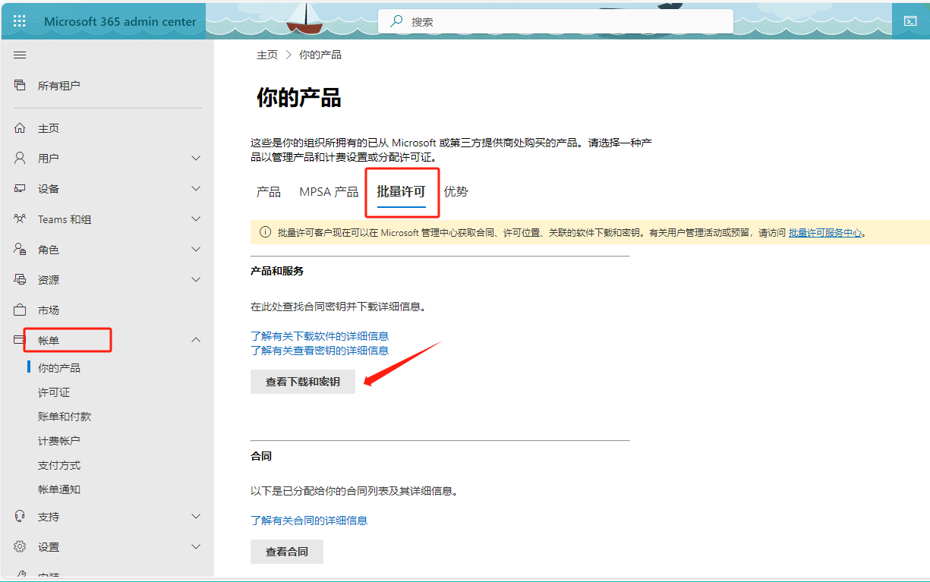This screenshot has height=582, width=930.
Task: Switch to the MPSA 产品 tab
Action: pyautogui.click(x=329, y=192)
